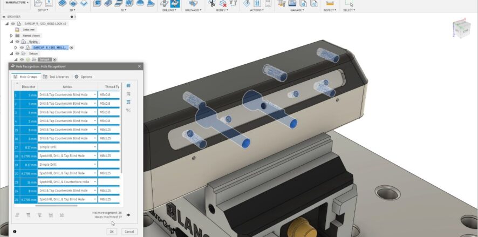
Task: Click the delete toolpath icon with red X
Action: pos(222,3)
